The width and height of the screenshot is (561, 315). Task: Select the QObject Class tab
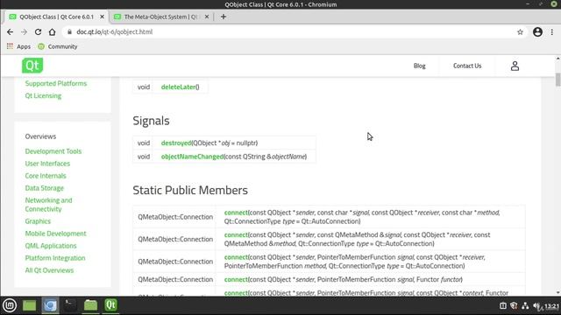coord(56,17)
